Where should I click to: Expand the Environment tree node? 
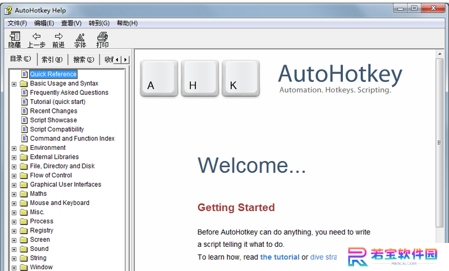[x=14, y=148]
